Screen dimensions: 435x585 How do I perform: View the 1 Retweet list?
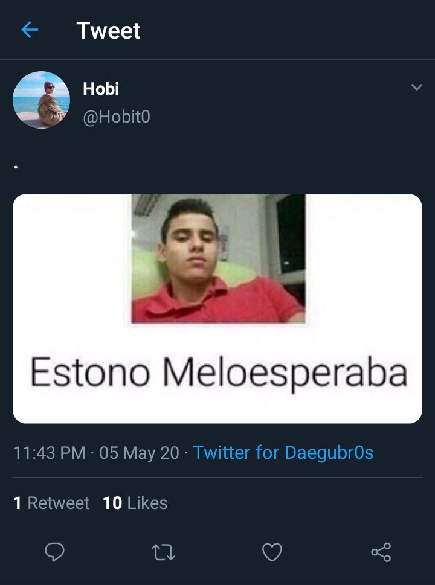[x=51, y=503]
